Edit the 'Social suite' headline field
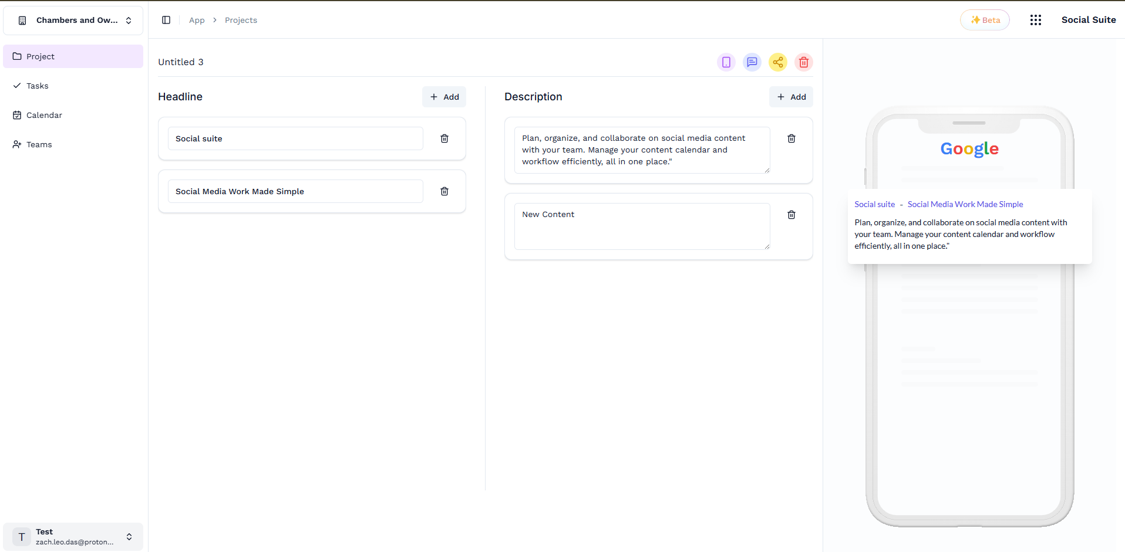This screenshot has width=1125, height=552. pyautogui.click(x=295, y=138)
